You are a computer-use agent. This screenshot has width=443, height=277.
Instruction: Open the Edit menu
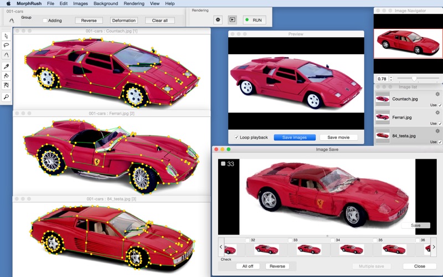tap(64, 3)
